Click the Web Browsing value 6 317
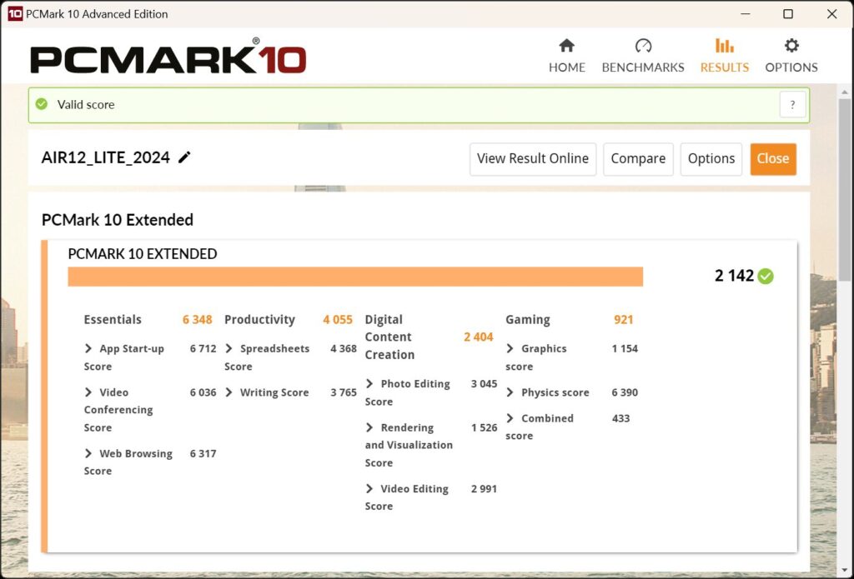This screenshot has width=854, height=579. tap(203, 453)
